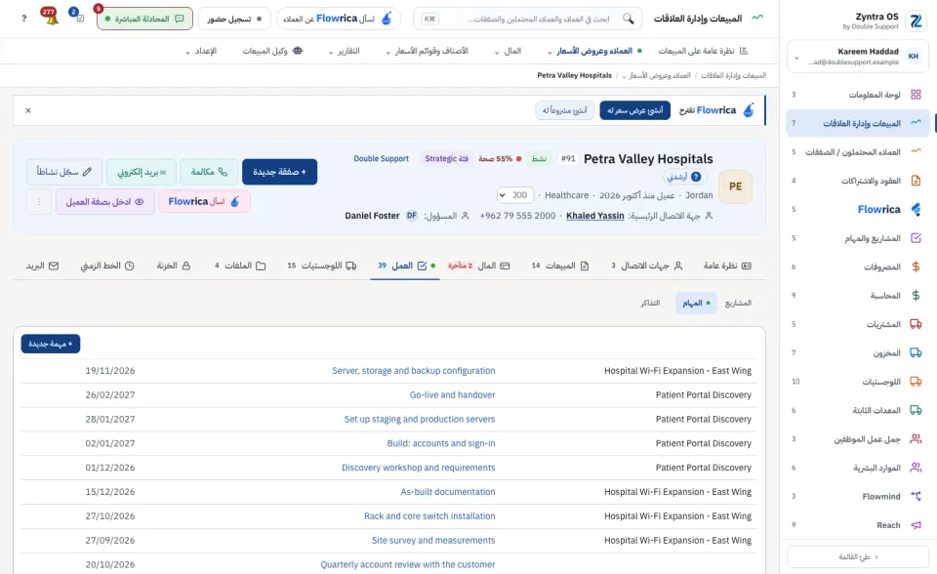Collapse the sidebar with طيّ القائمة
The image size is (937, 574).
click(858, 556)
